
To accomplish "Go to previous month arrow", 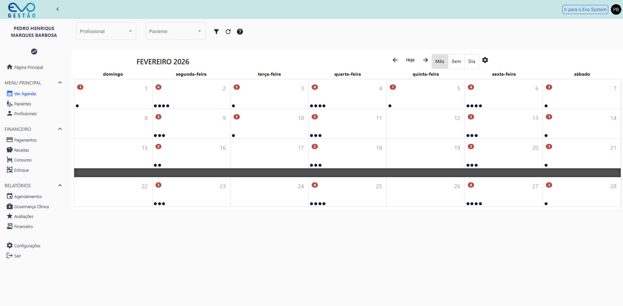I will tap(395, 60).
